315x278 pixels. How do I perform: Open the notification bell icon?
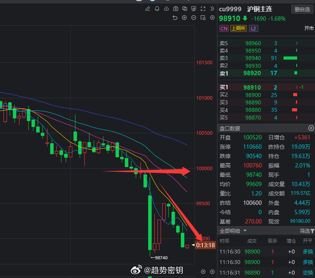[x=157, y=9]
